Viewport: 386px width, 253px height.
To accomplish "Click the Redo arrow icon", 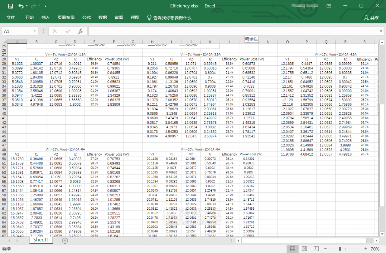I will [33, 6].
